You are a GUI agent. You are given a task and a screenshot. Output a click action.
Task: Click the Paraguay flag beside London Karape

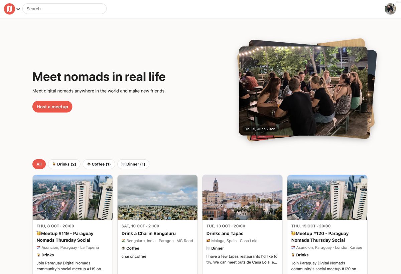pos(293,247)
